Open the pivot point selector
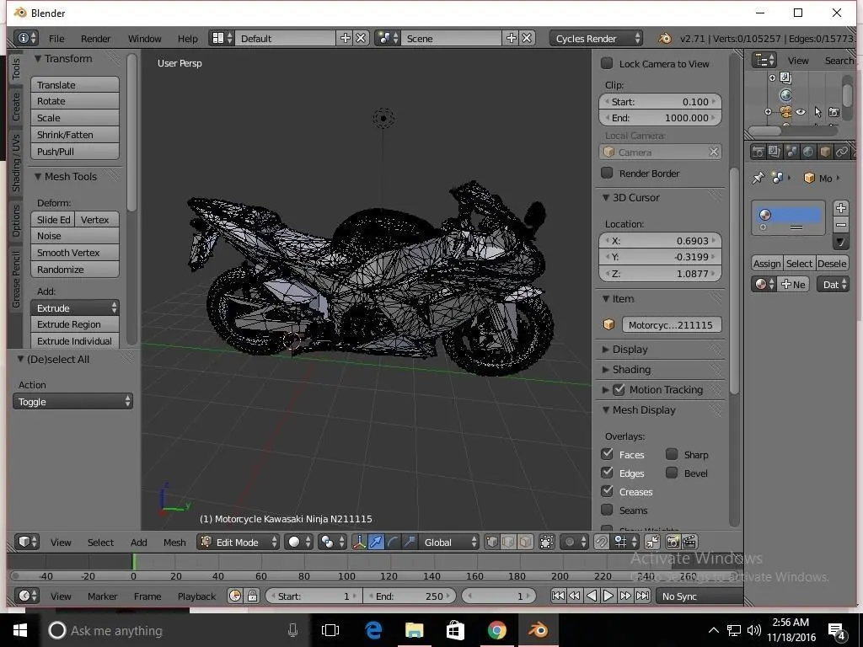Image resolution: width=863 pixels, height=647 pixels. [x=331, y=542]
